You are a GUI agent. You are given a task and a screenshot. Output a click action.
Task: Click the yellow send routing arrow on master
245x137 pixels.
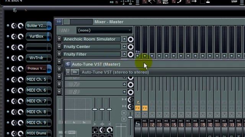point(138,102)
